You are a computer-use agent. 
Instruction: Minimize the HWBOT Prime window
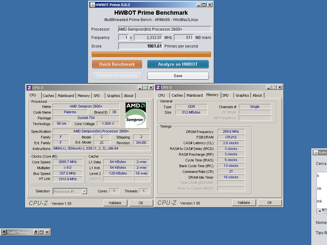pos(199,4)
